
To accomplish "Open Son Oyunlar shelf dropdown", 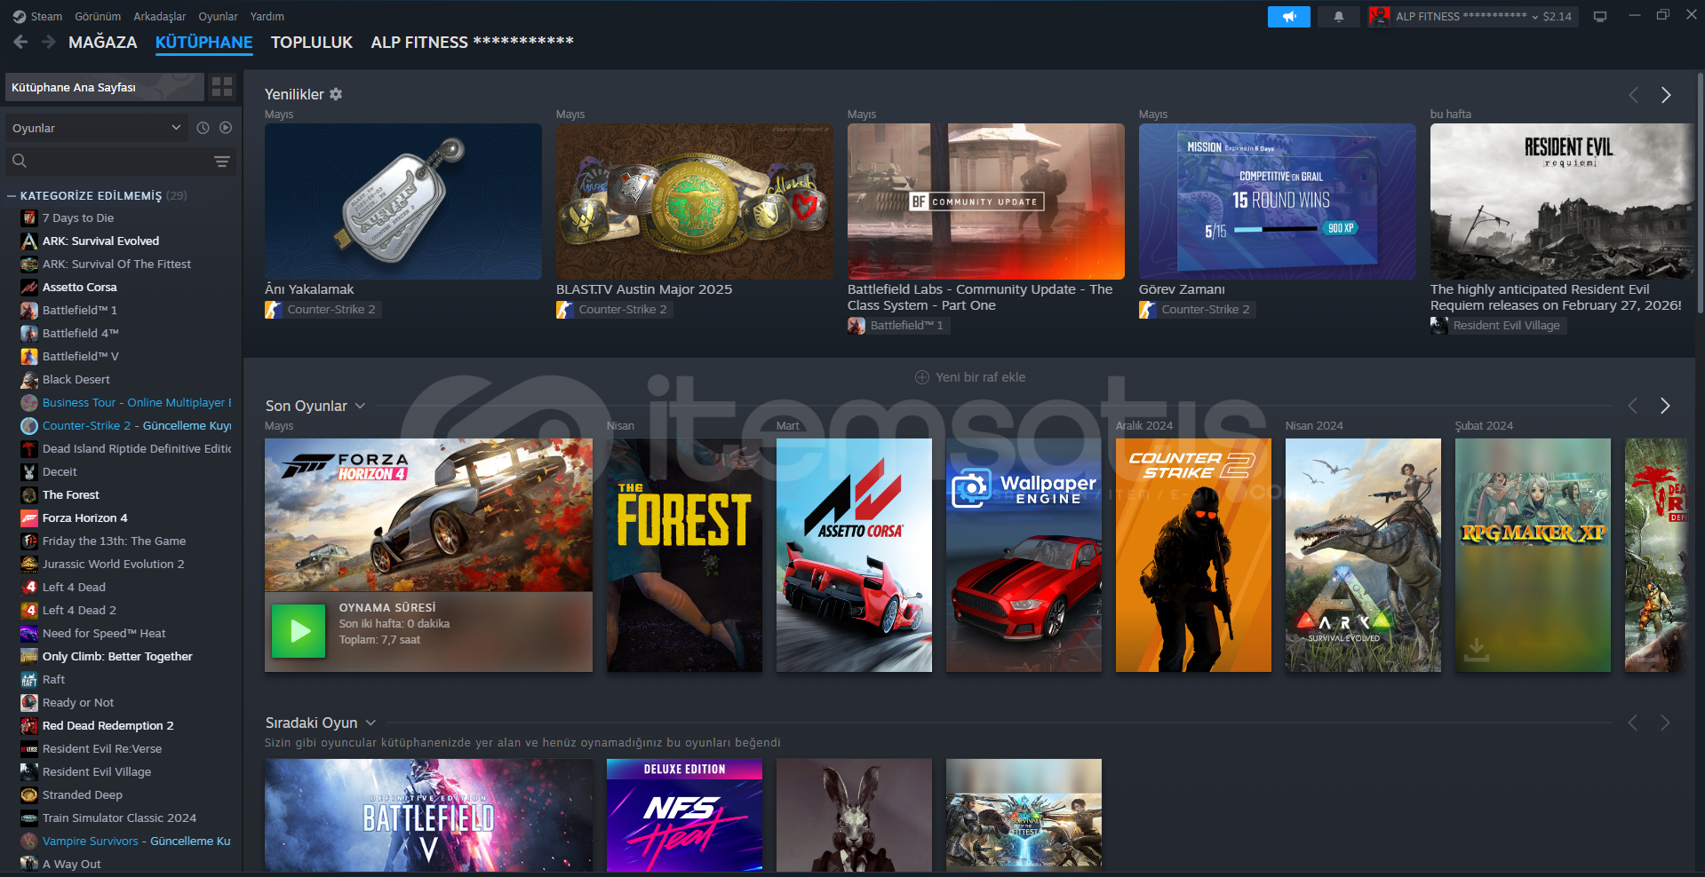I will pyautogui.click(x=360, y=406).
